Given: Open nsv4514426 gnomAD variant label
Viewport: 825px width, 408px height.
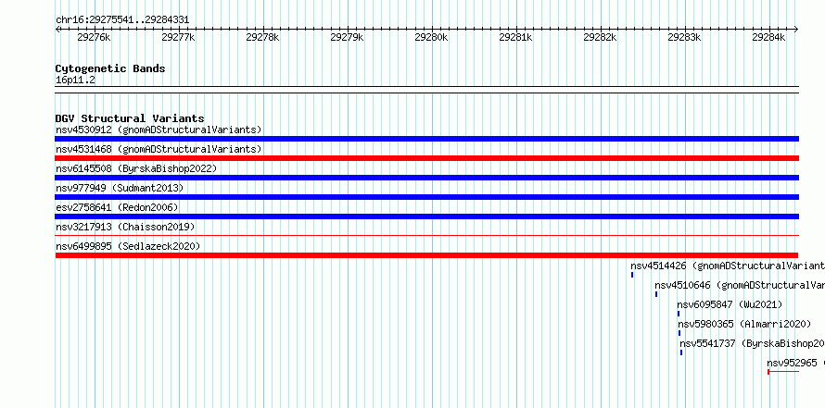Looking at the screenshot, I should [x=728, y=266].
